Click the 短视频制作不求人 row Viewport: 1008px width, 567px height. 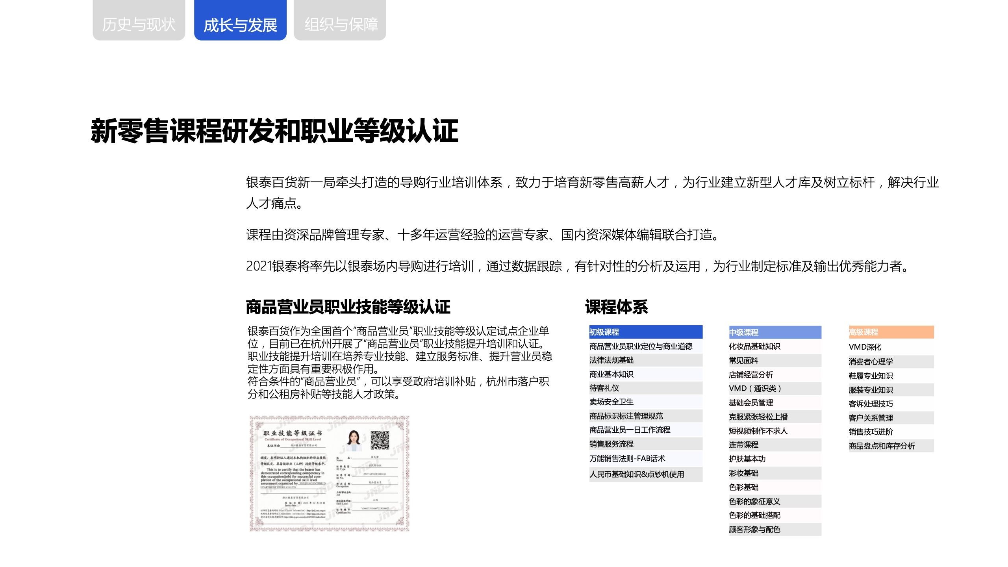pyautogui.click(x=775, y=431)
